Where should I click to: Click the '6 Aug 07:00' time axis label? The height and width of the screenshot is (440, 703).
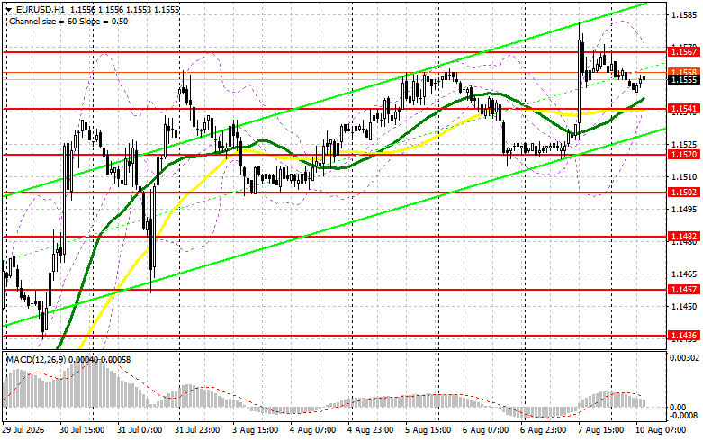pos(485,430)
